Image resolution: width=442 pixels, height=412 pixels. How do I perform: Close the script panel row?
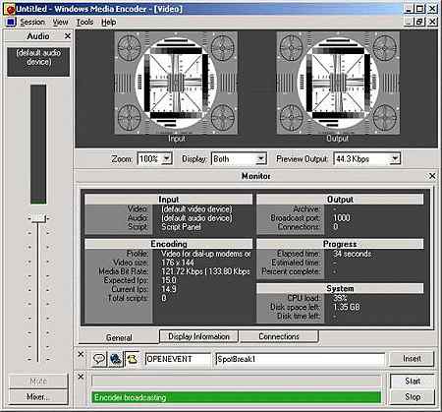click(81, 354)
